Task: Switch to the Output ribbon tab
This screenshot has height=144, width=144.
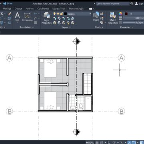Action: click(18, 9)
